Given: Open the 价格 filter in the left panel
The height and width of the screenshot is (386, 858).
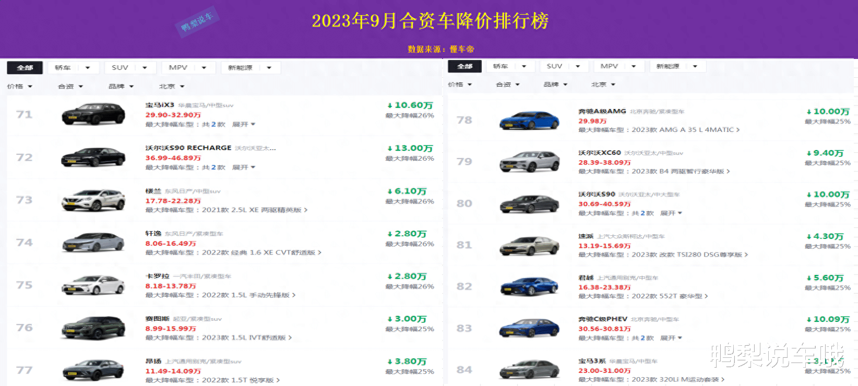Looking at the screenshot, I should click(20, 87).
